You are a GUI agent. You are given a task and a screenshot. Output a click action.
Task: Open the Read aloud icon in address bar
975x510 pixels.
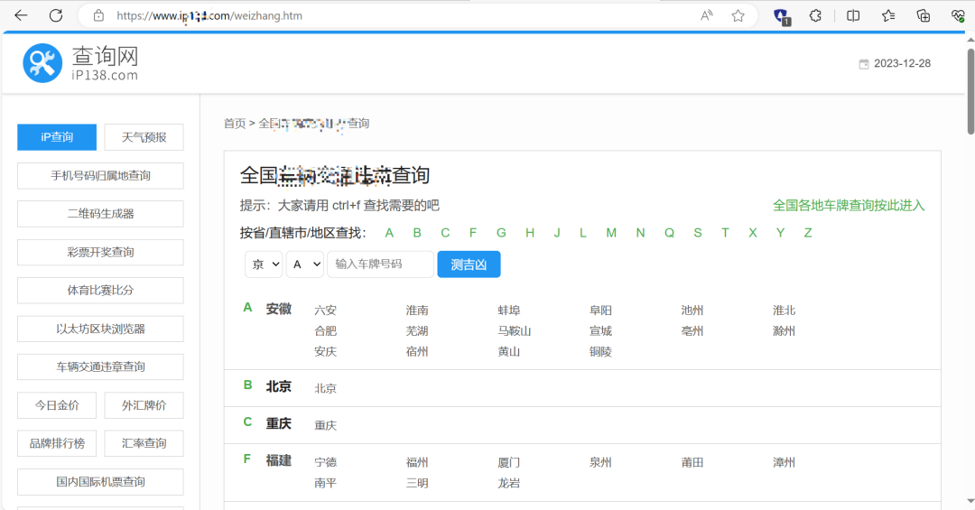click(706, 15)
